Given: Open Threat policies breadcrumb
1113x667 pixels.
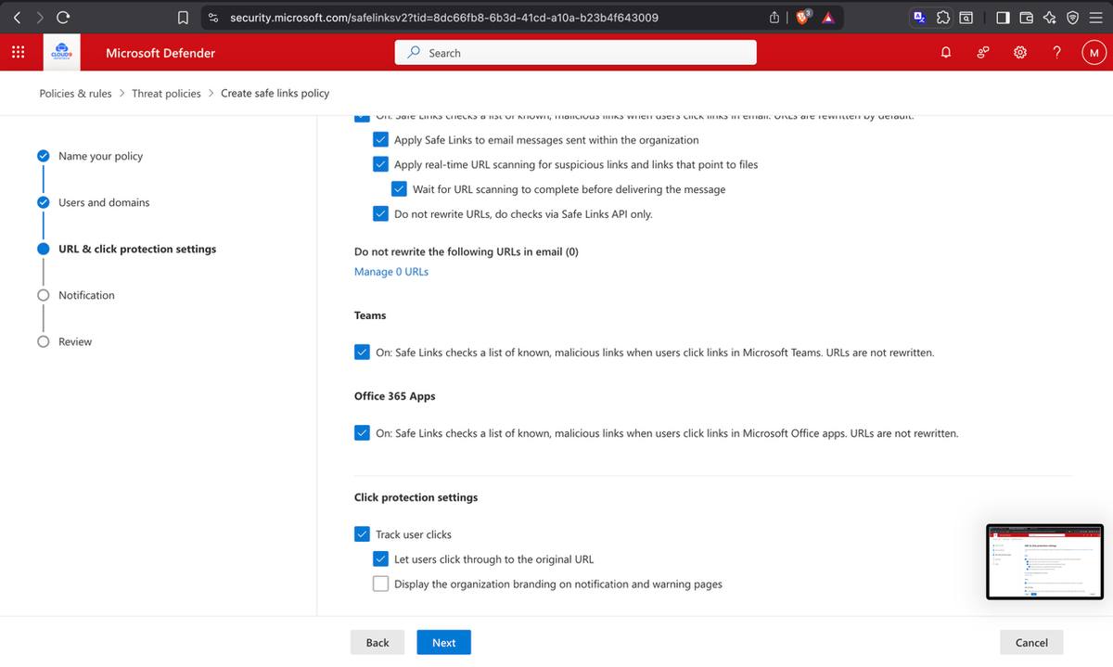Looking at the screenshot, I should [x=166, y=93].
